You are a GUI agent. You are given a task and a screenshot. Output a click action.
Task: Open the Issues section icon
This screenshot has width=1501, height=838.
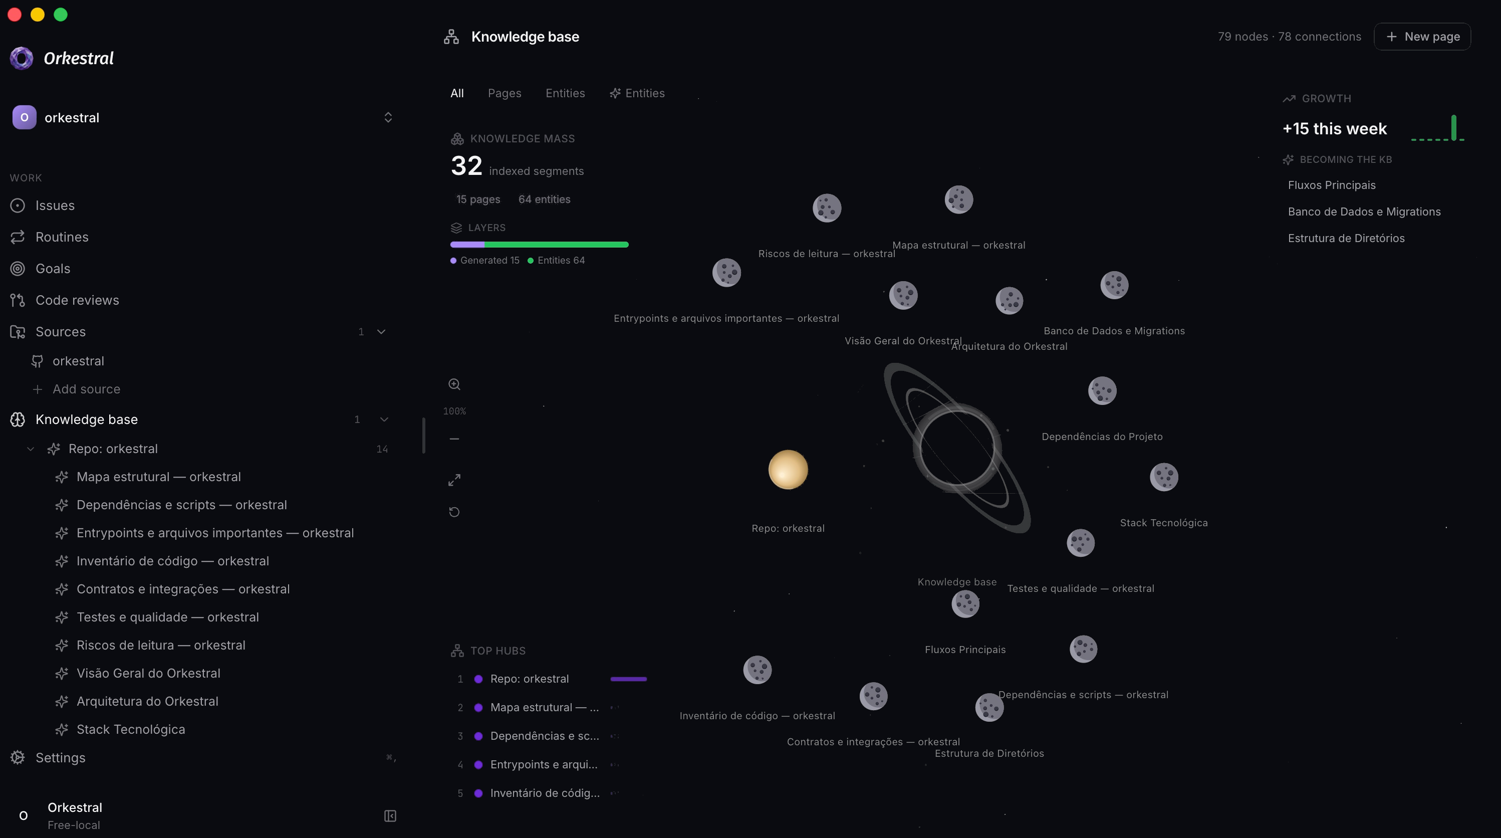[18, 205]
